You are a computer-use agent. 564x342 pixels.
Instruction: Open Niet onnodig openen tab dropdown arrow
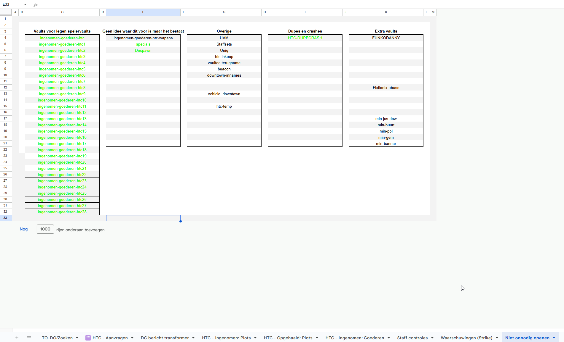554,338
